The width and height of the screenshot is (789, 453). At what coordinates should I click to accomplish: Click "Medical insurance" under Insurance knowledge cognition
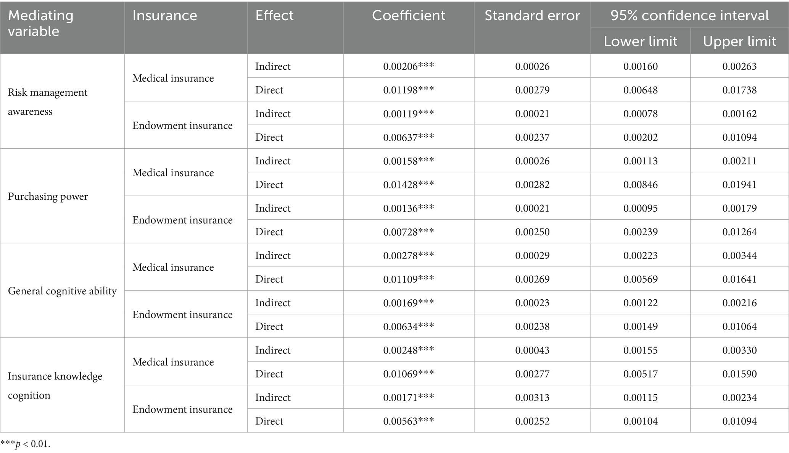click(x=173, y=362)
